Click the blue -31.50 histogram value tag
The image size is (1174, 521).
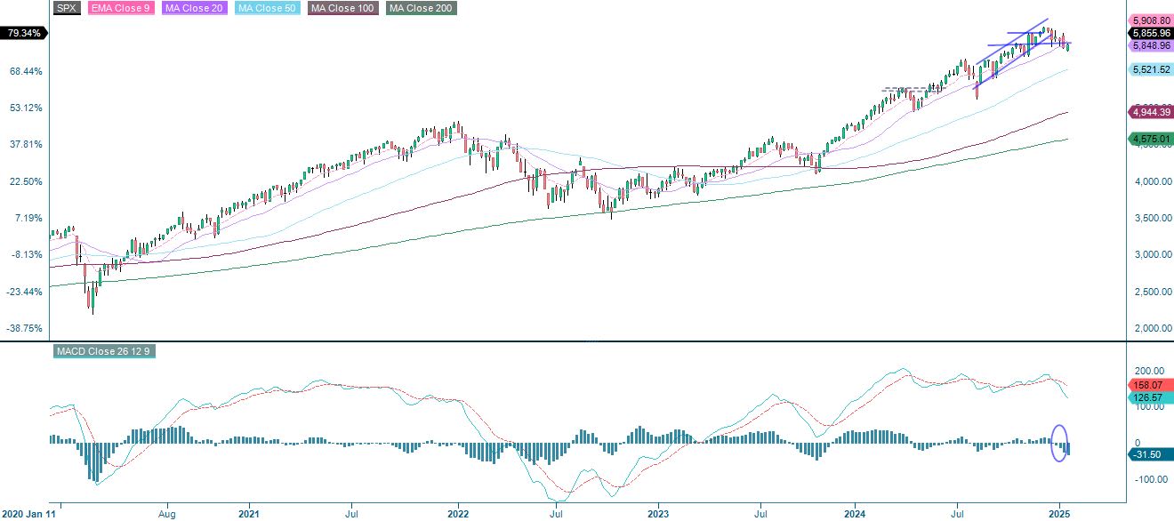click(1148, 454)
